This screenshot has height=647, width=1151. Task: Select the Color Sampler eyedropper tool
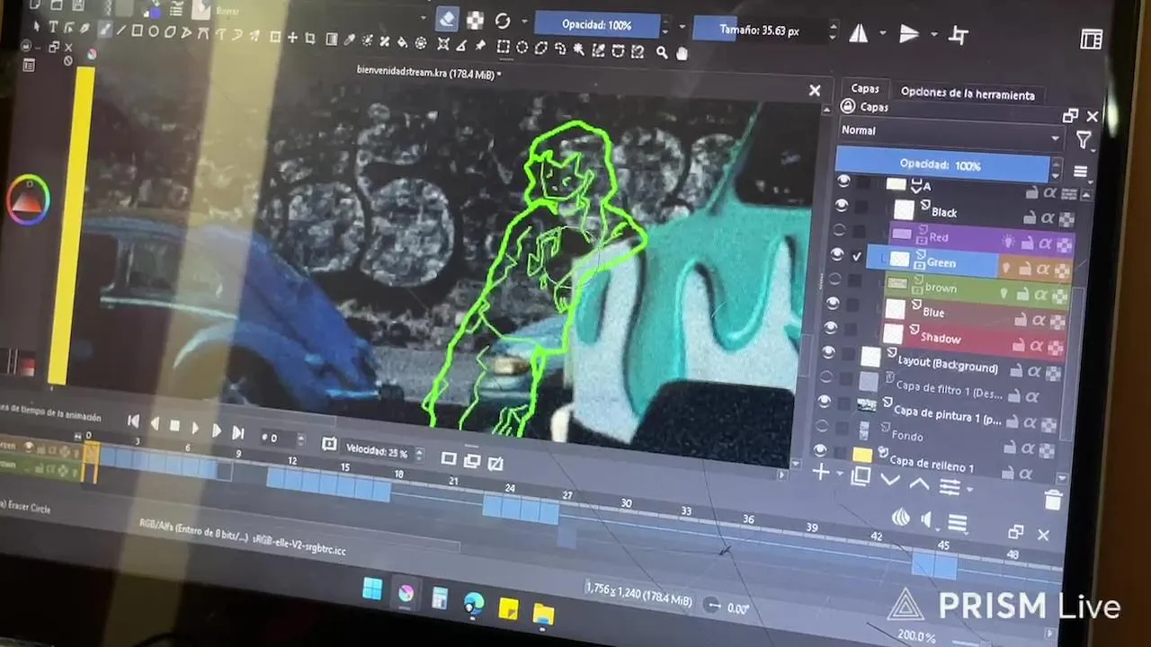click(x=349, y=40)
